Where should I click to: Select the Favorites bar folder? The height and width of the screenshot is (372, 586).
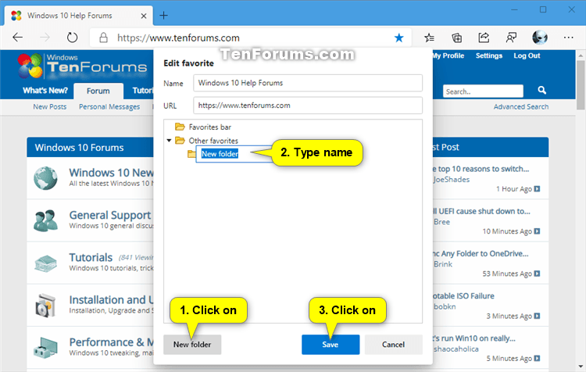click(x=203, y=127)
